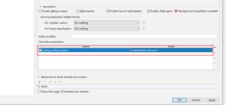Click the Cancel button

(196, 100)
